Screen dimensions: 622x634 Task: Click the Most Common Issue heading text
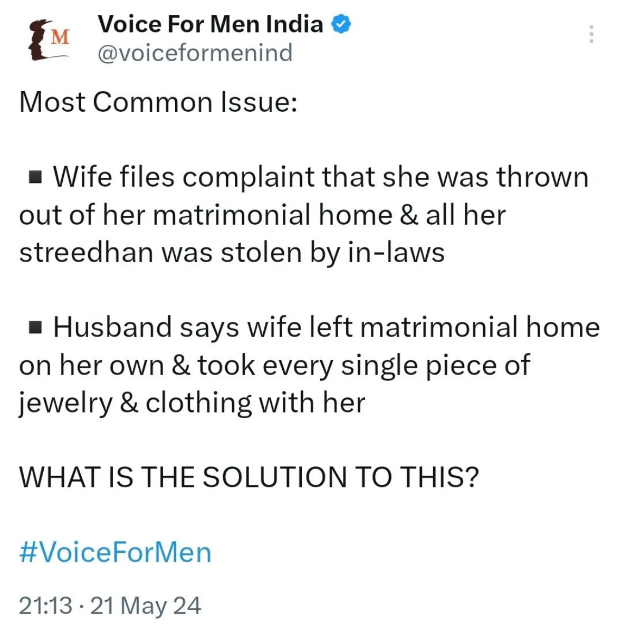pos(158,102)
